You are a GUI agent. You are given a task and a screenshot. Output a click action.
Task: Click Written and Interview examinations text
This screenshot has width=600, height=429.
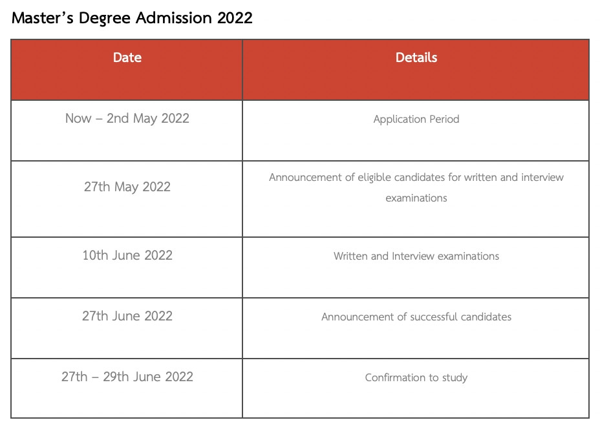pos(416,256)
